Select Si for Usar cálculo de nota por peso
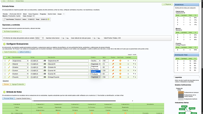This screenshot has height=114, width=203. pos(93,38)
